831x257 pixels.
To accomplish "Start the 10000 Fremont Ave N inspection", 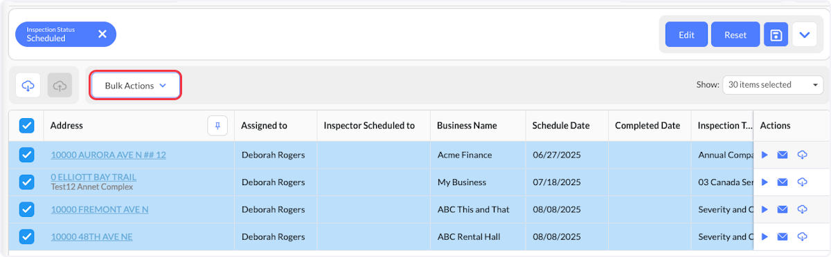I will pyautogui.click(x=765, y=209).
